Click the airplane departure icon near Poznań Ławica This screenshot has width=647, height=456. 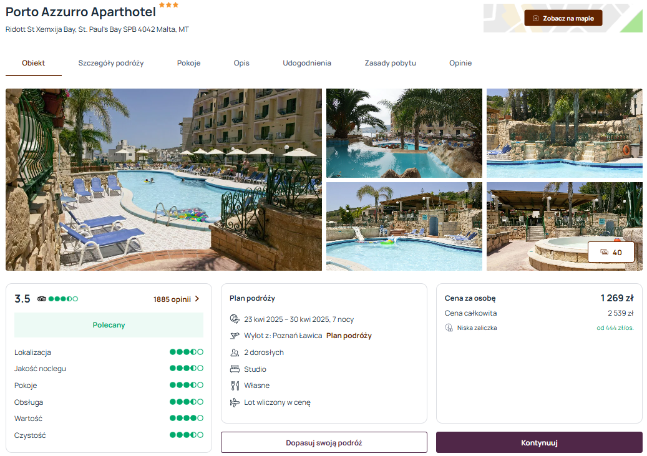235,336
